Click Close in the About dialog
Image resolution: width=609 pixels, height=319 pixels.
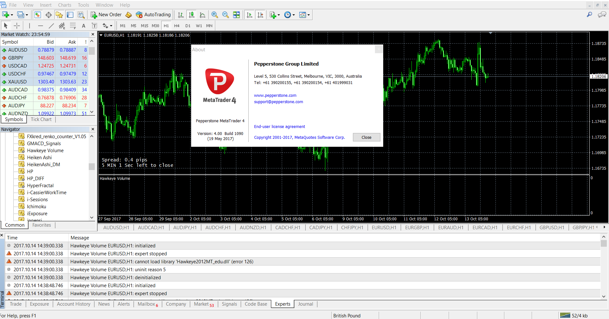pos(366,137)
